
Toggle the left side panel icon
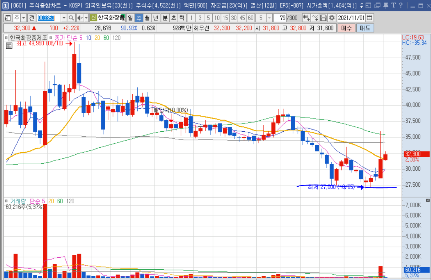(7, 18)
